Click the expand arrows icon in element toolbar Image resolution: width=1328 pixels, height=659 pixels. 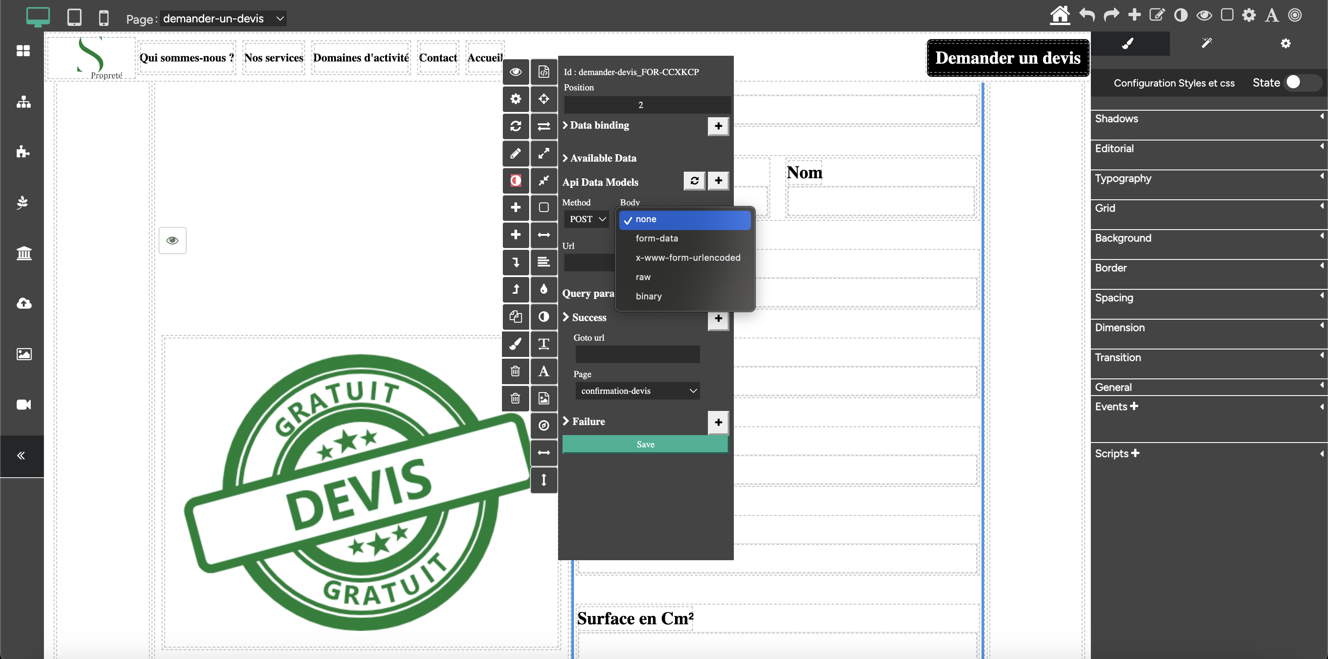click(x=543, y=154)
